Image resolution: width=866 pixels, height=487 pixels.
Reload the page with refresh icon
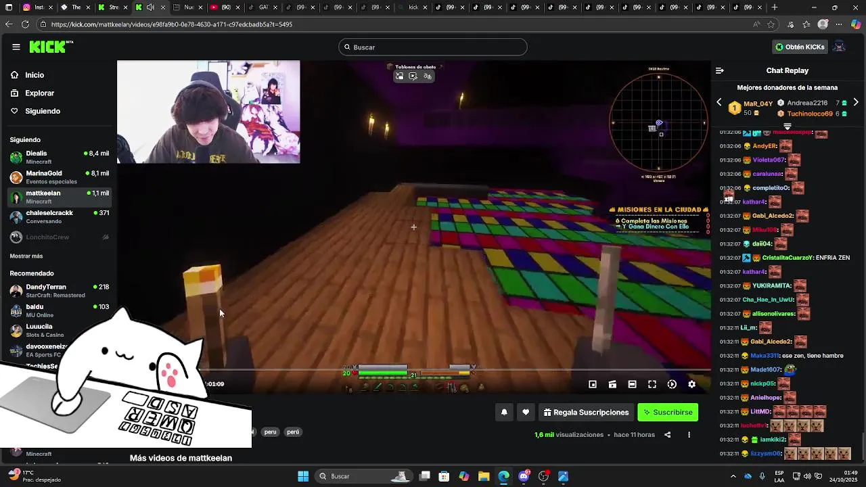coord(25,24)
